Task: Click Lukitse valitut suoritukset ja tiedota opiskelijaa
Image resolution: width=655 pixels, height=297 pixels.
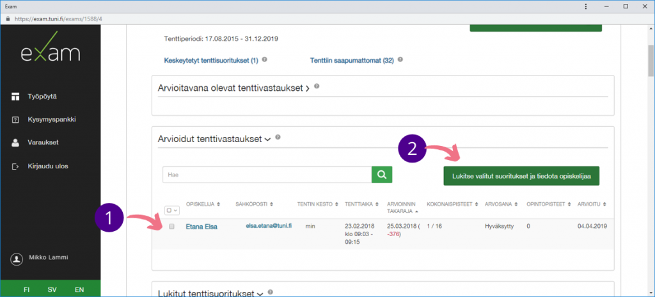Action: [x=521, y=175]
